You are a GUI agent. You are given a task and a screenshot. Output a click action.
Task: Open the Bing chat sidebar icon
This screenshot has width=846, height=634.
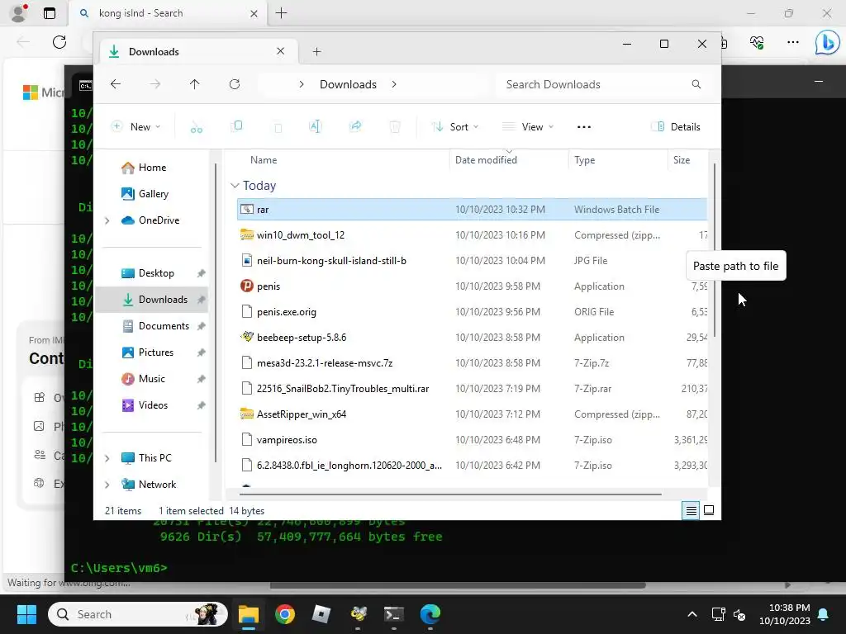[x=826, y=42]
